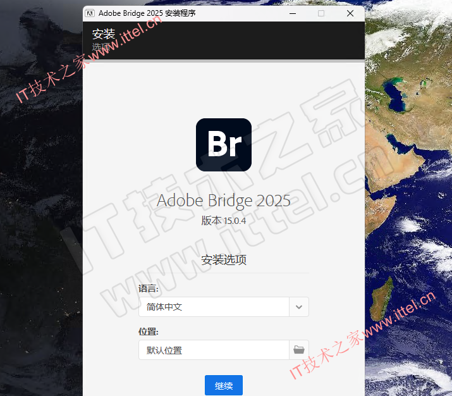
Task: Click the 简体中文 language field
Action: pyautogui.click(x=214, y=307)
